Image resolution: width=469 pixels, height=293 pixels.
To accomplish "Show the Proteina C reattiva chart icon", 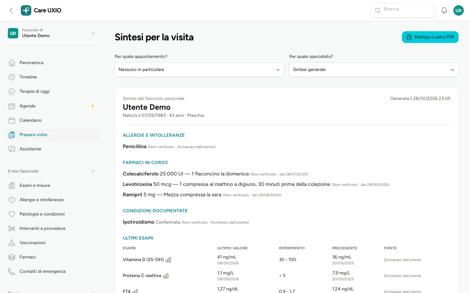I will 166,276.
